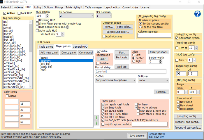This screenshot has height=140, width=204.
Task: Click the Column separator field
Action: click(154, 35)
